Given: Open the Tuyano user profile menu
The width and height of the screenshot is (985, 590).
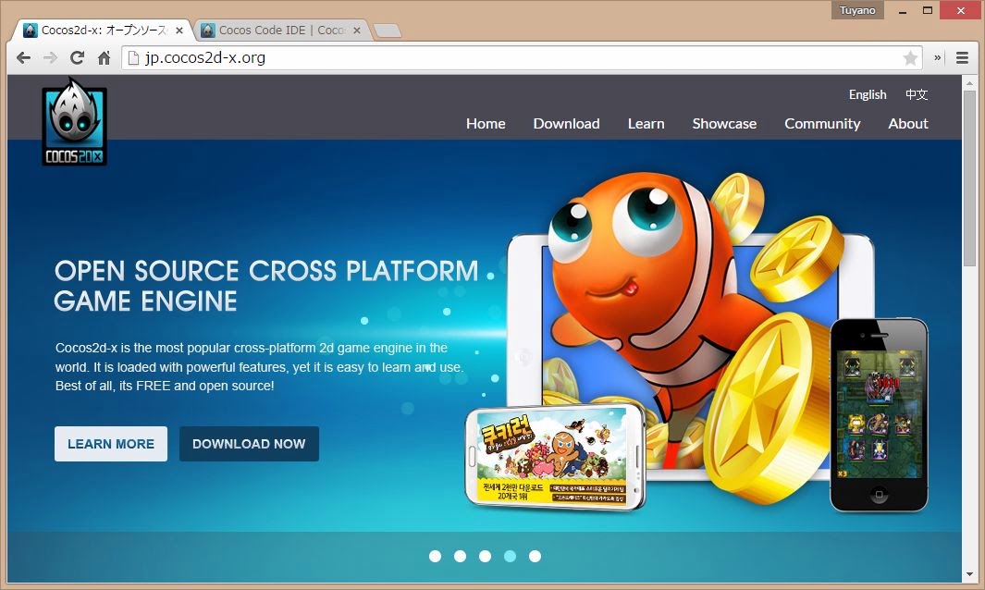Looking at the screenshot, I should click(857, 10).
